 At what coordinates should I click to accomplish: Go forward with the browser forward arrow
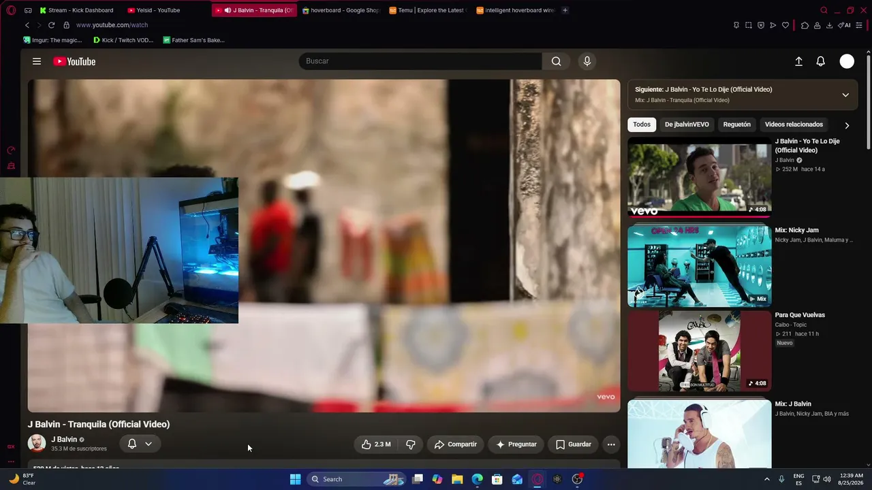tap(39, 25)
